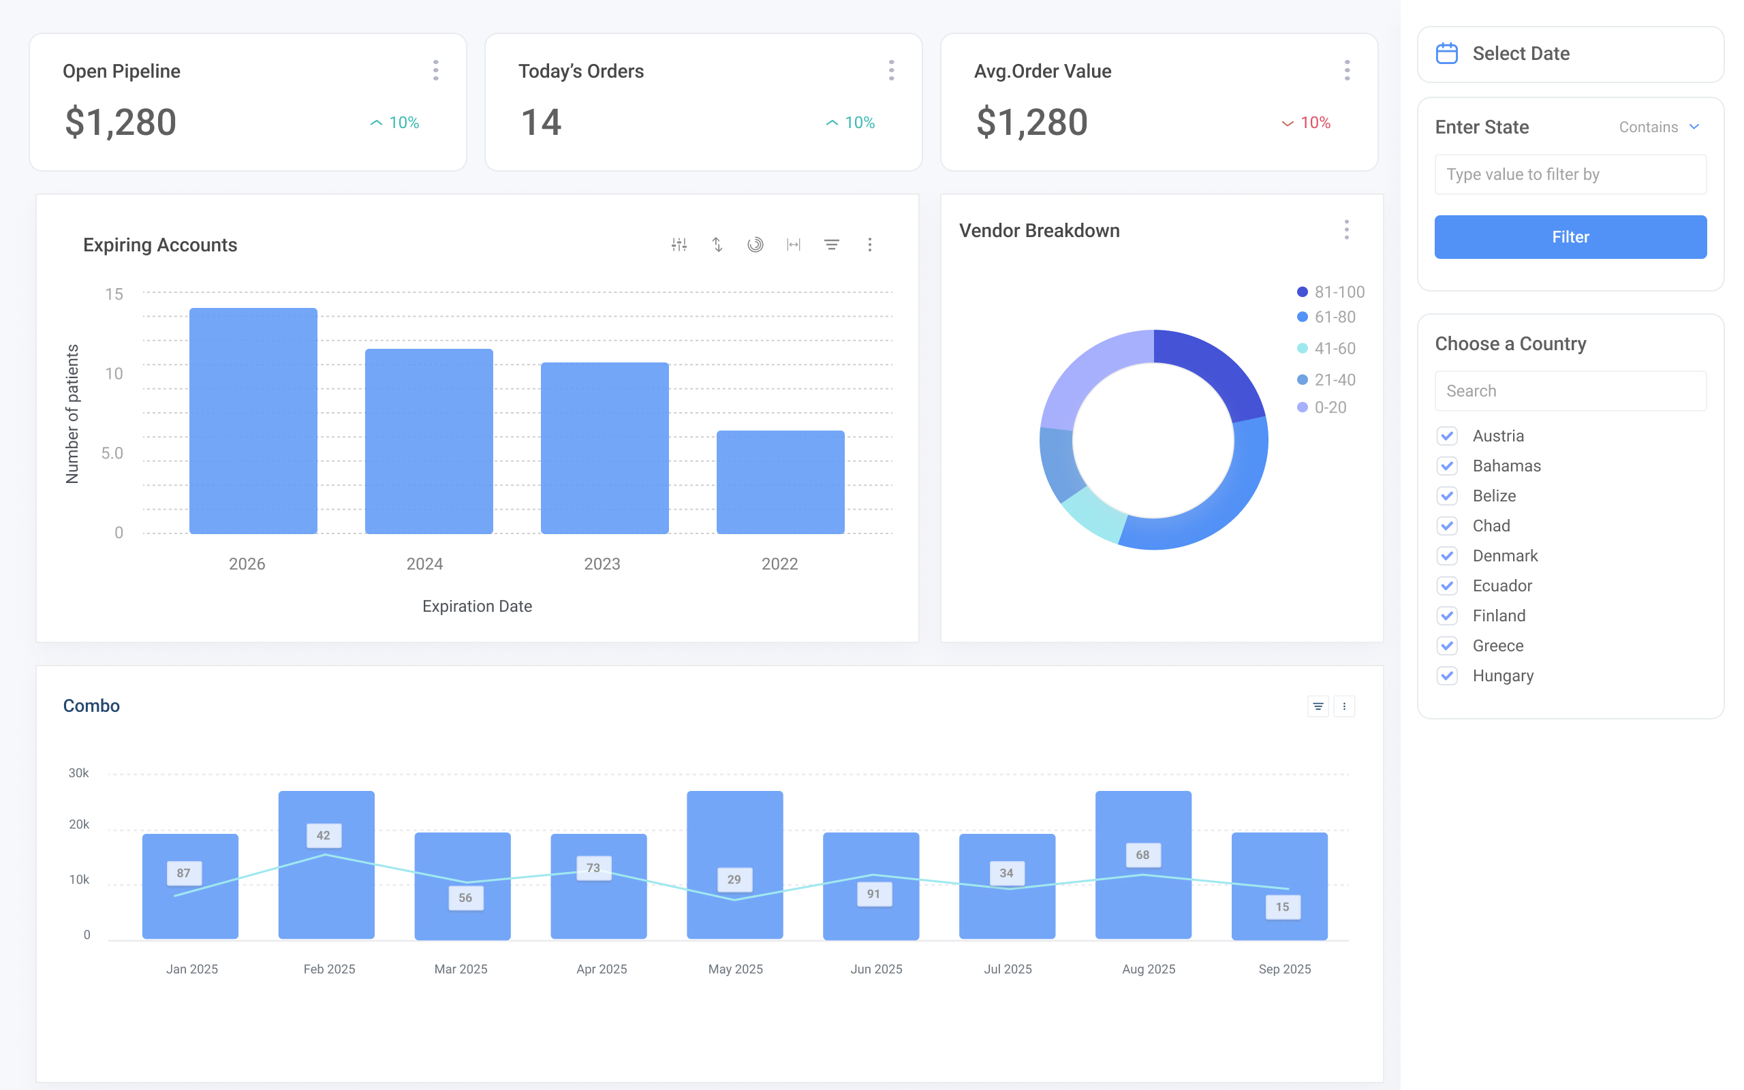Viewport: 1744px width, 1090px height.
Task: Open the Combo chart filter icon
Action: click(x=1318, y=706)
